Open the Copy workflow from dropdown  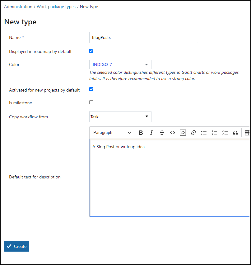(x=120, y=116)
